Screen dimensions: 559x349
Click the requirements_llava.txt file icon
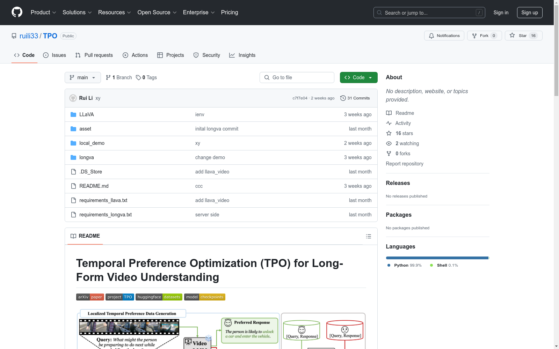[73, 200]
